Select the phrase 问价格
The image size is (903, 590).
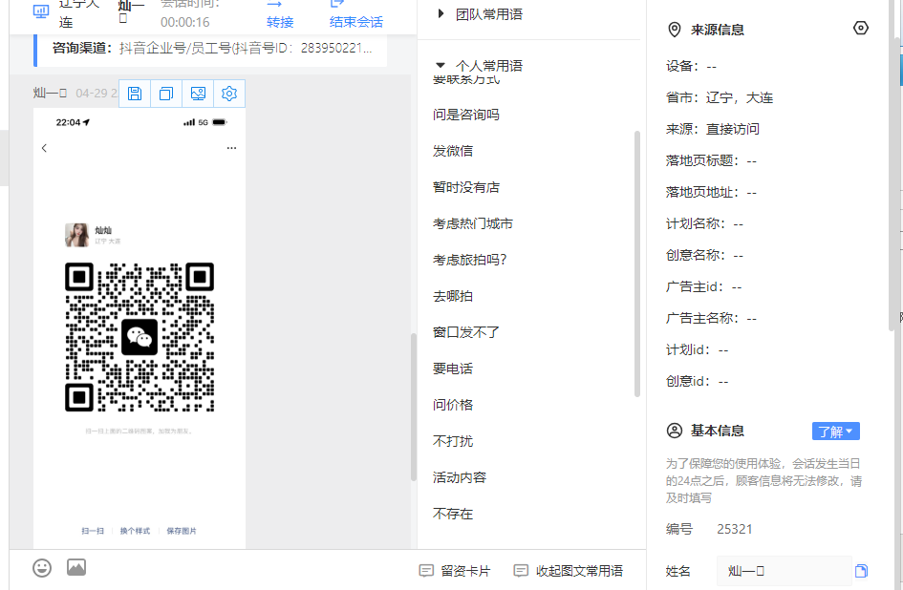coord(453,405)
